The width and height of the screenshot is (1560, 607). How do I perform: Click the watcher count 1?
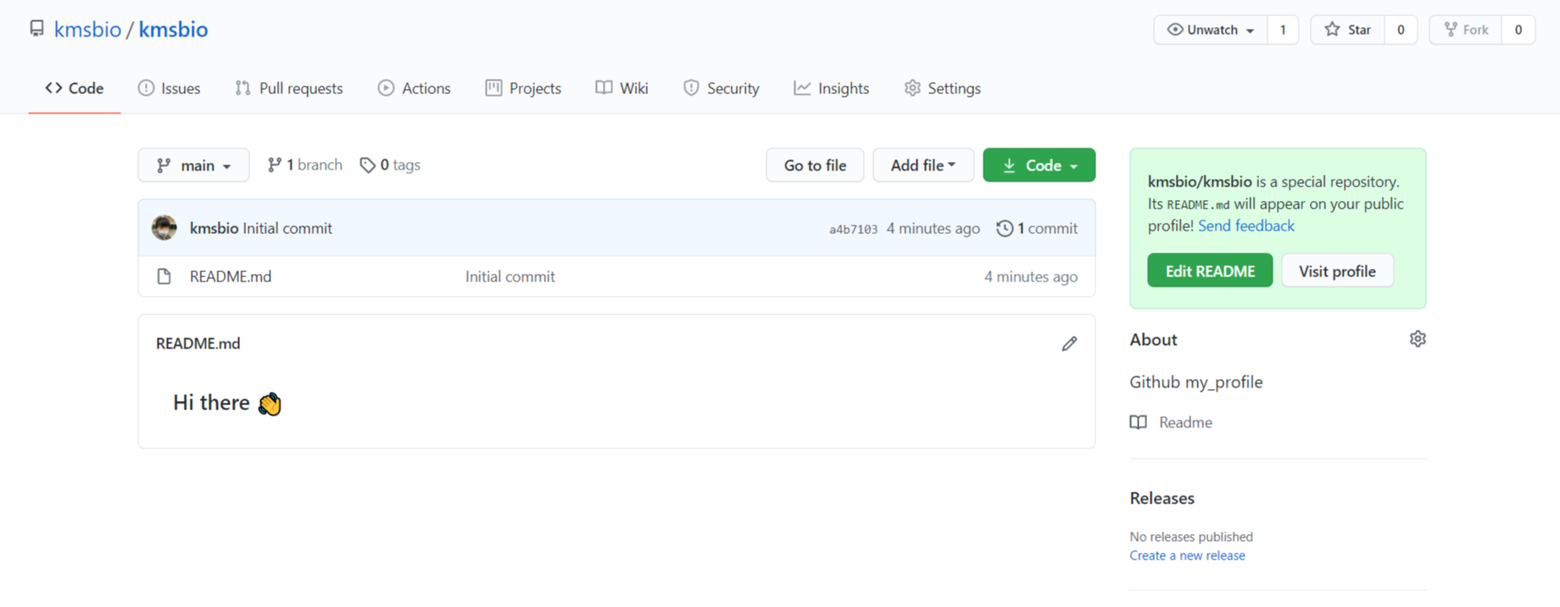tap(1283, 30)
